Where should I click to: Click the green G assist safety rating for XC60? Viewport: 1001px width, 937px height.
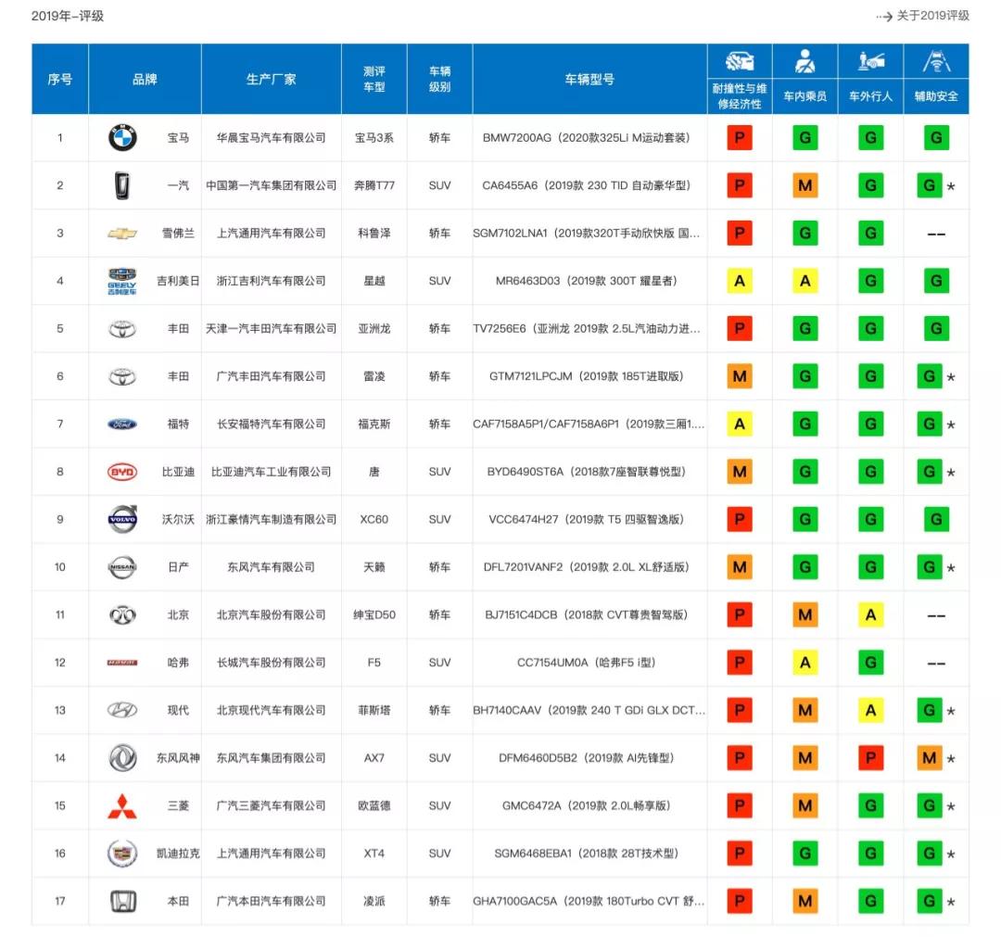pyautogui.click(x=936, y=520)
